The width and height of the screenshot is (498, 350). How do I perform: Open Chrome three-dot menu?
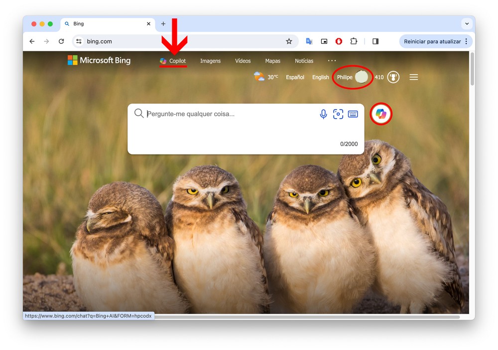pyautogui.click(x=466, y=41)
